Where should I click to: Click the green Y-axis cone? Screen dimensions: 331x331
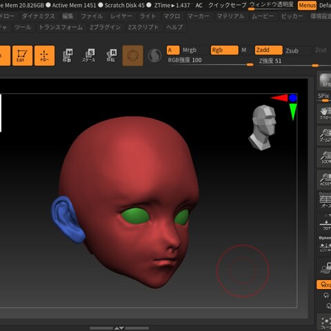[293, 112]
